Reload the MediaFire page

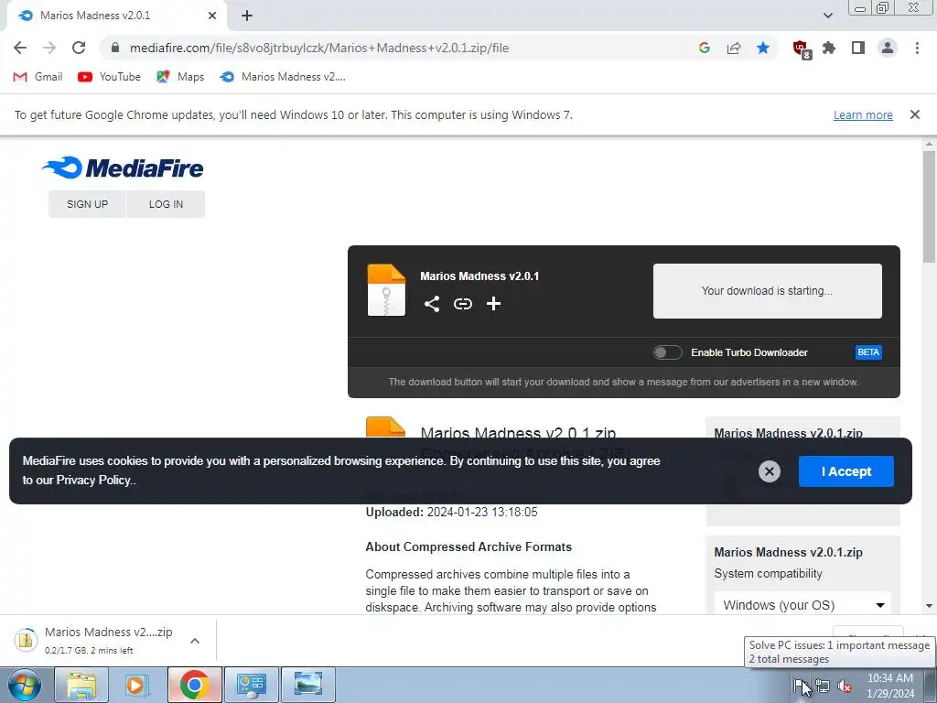point(79,48)
